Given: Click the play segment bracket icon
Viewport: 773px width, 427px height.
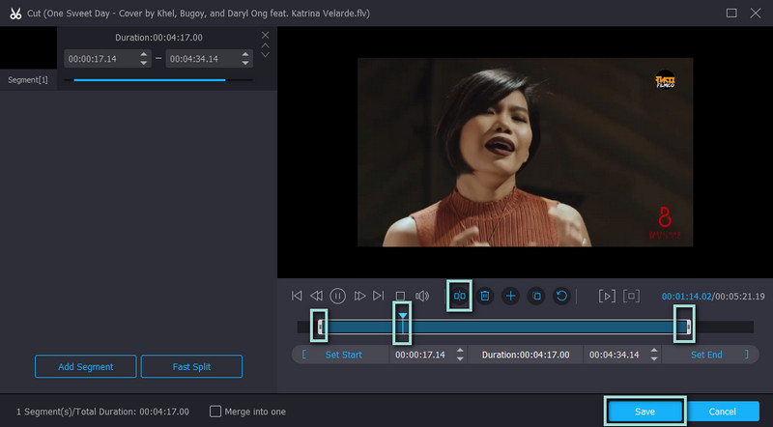Looking at the screenshot, I should pos(606,296).
